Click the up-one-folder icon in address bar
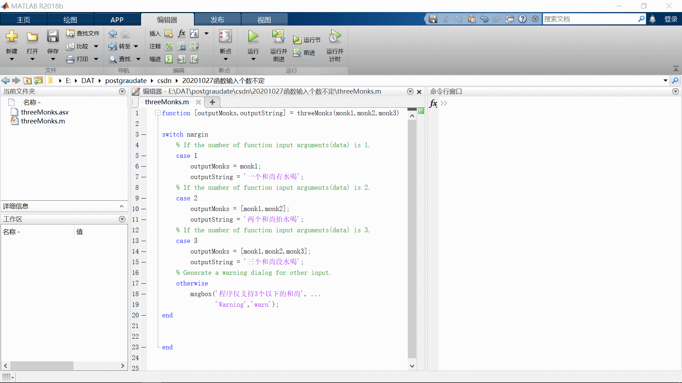The image size is (682, 383). pos(27,81)
